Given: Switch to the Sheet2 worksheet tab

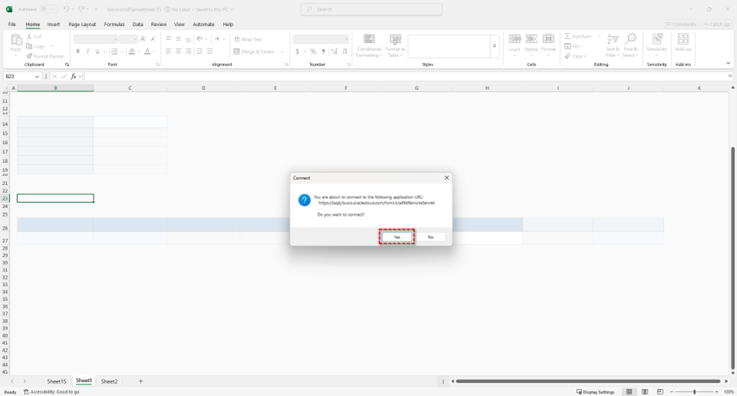Looking at the screenshot, I should point(109,381).
